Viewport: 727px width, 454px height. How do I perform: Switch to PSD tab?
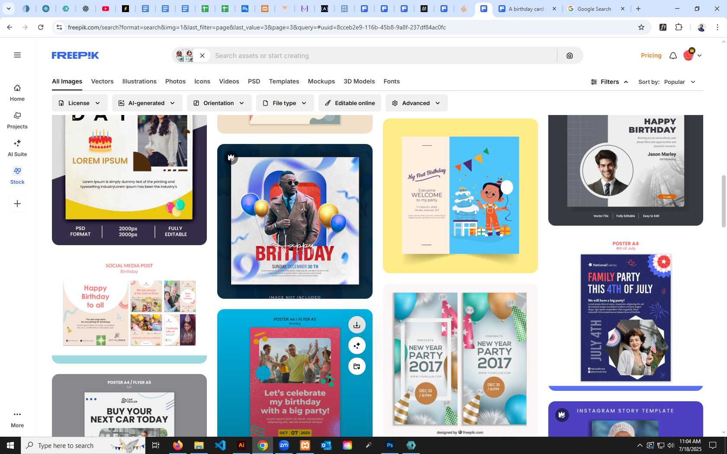pyautogui.click(x=254, y=81)
